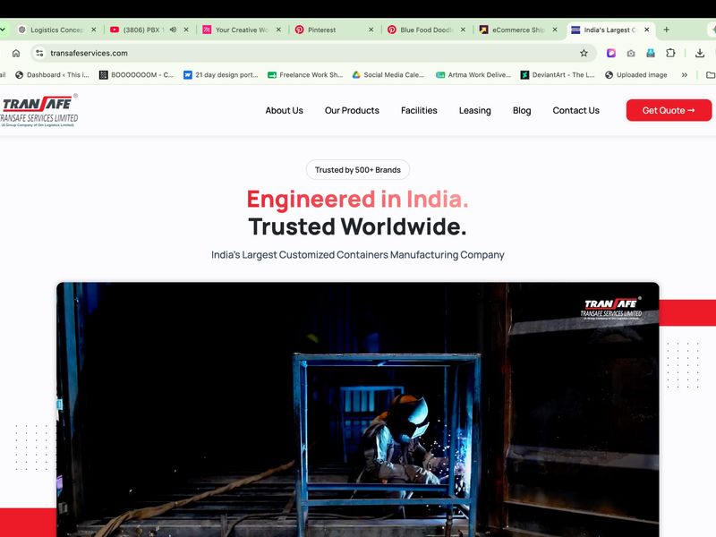This screenshot has height=537, width=716.
Task: Click the Trusted Worldwide heading
Action: click(357, 226)
